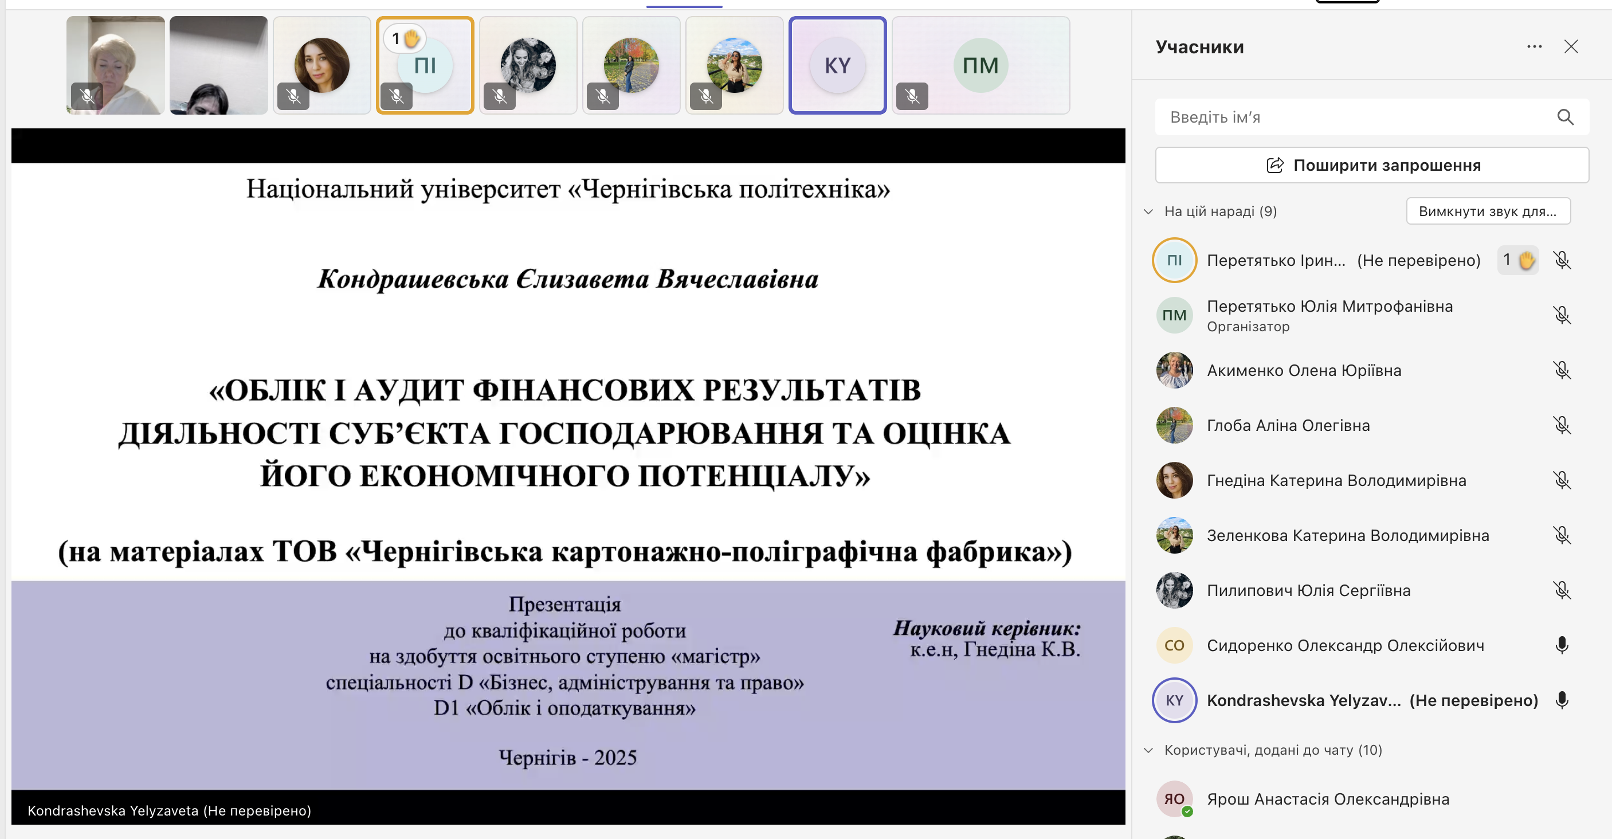The width and height of the screenshot is (1612, 839).
Task: Click muted mic icon for Пилипович Юлія Сергіївна
Action: (x=1562, y=590)
